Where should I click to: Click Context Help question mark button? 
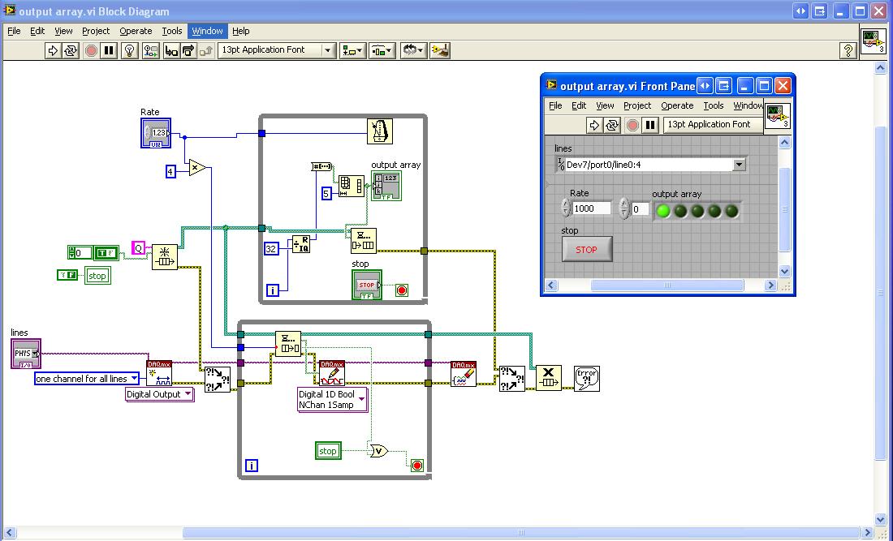click(848, 50)
